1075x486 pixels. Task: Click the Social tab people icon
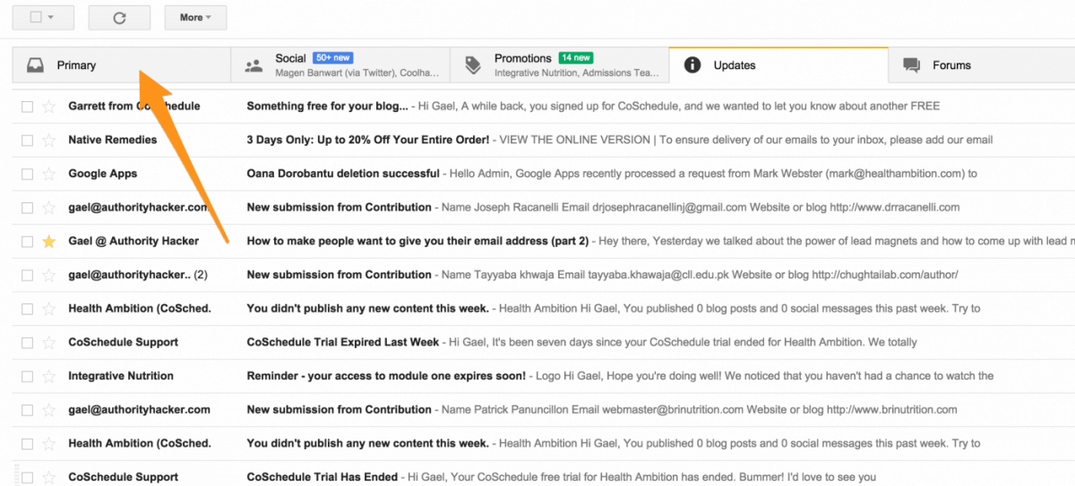point(254,65)
